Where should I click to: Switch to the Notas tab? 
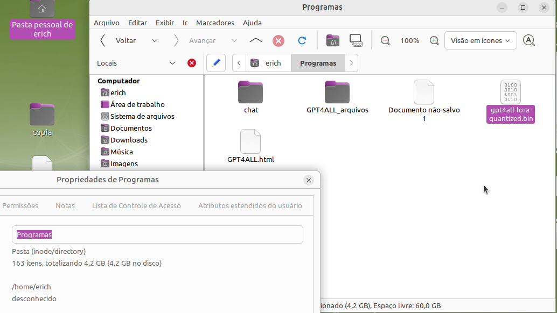click(65, 205)
